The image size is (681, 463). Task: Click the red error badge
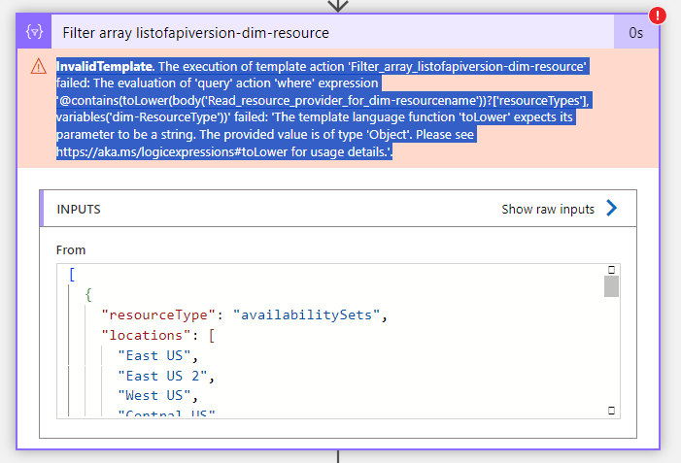pos(657,16)
